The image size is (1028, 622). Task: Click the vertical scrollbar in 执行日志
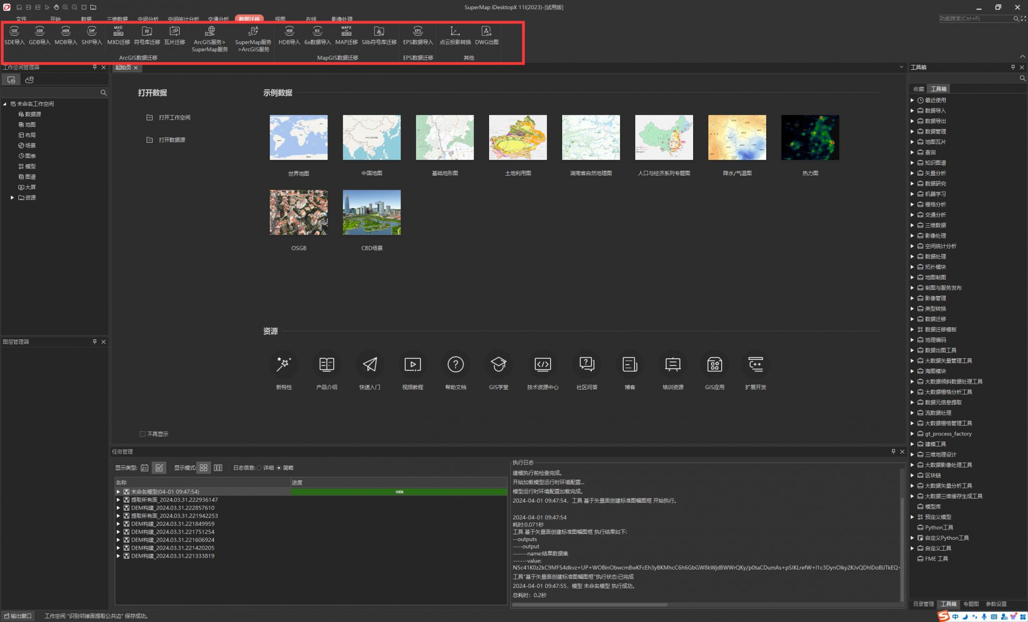click(x=902, y=549)
